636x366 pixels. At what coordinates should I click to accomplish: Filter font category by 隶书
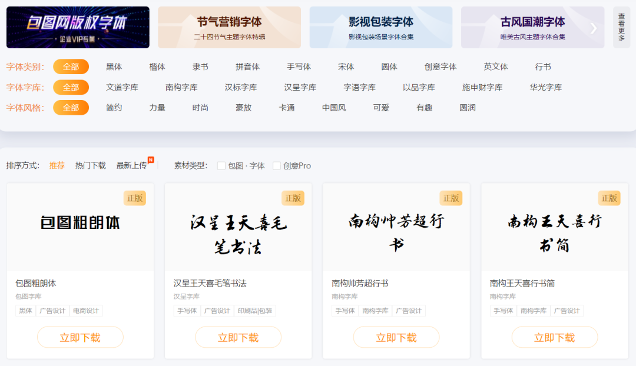click(x=200, y=67)
